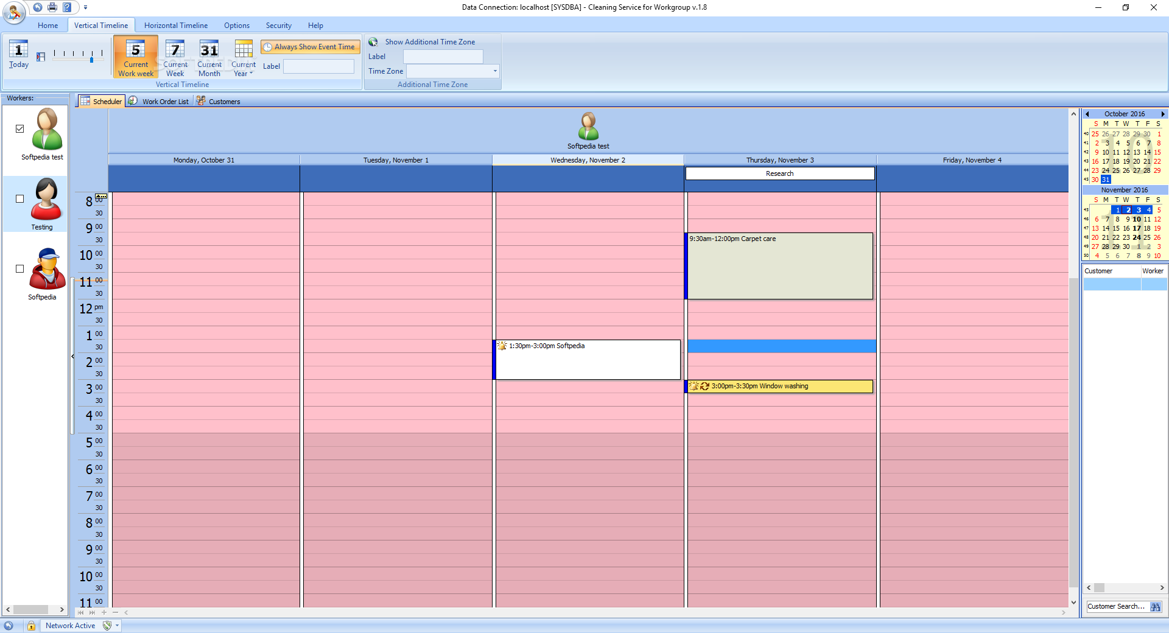
Task: Click the Softpedia test resource header icon
Action: [x=588, y=126]
